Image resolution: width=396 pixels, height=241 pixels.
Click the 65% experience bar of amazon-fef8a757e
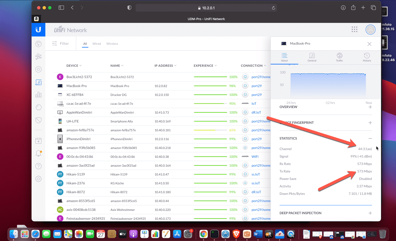(210, 130)
